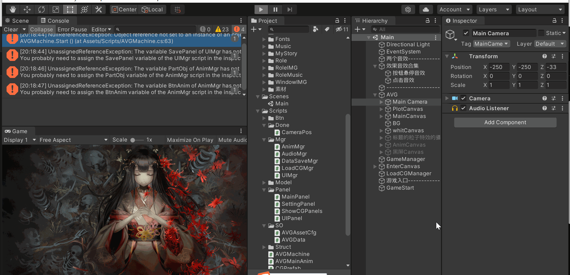Select GameManager object in Hierarchy

[402, 159]
